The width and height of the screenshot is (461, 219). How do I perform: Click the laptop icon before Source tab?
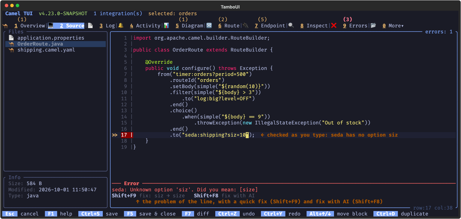[51, 26]
